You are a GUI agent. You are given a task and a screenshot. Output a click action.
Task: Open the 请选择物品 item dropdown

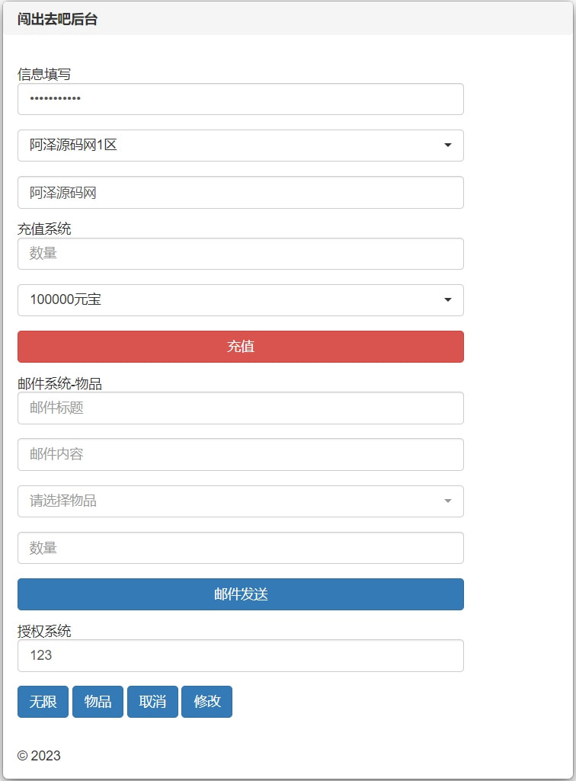pyautogui.click(x=240, y=501)
